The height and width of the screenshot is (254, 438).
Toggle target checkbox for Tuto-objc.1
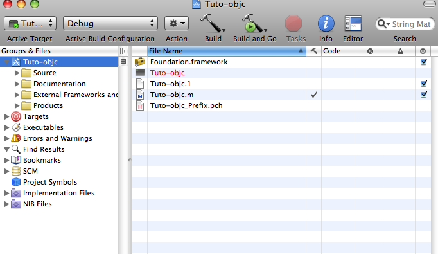pyautogui.click(x=423, y=84)
